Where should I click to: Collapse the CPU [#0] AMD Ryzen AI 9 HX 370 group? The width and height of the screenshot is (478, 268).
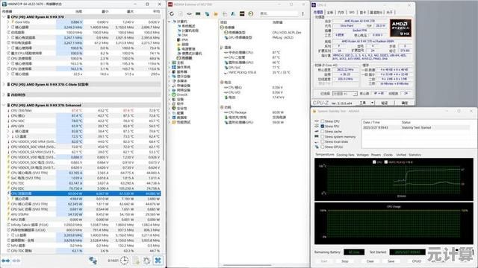(4, 17)
